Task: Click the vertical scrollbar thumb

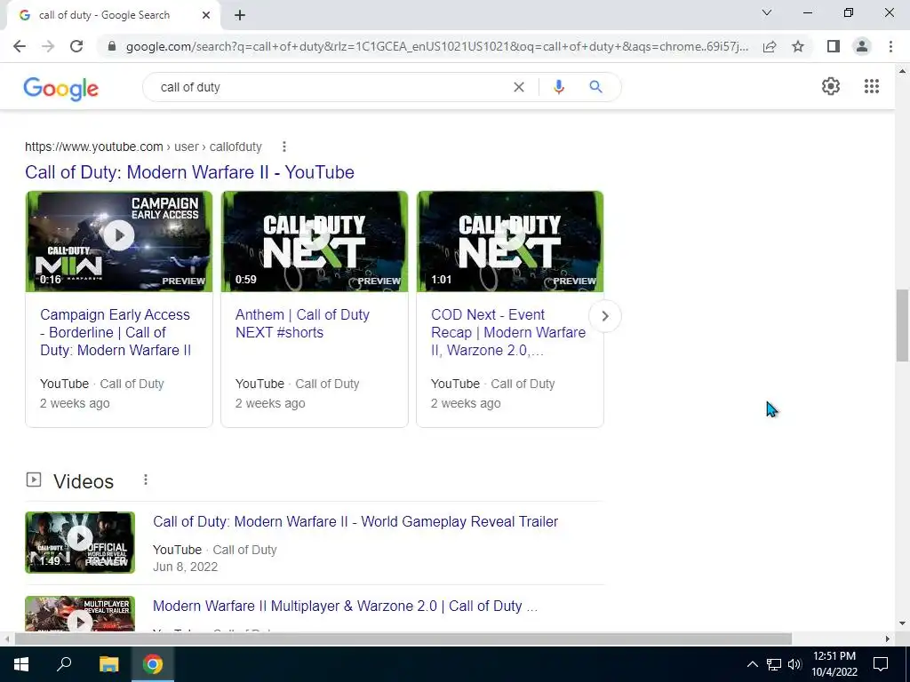Action: click(x=903, y=325)
